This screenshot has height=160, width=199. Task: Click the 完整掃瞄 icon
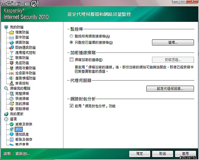12,94
